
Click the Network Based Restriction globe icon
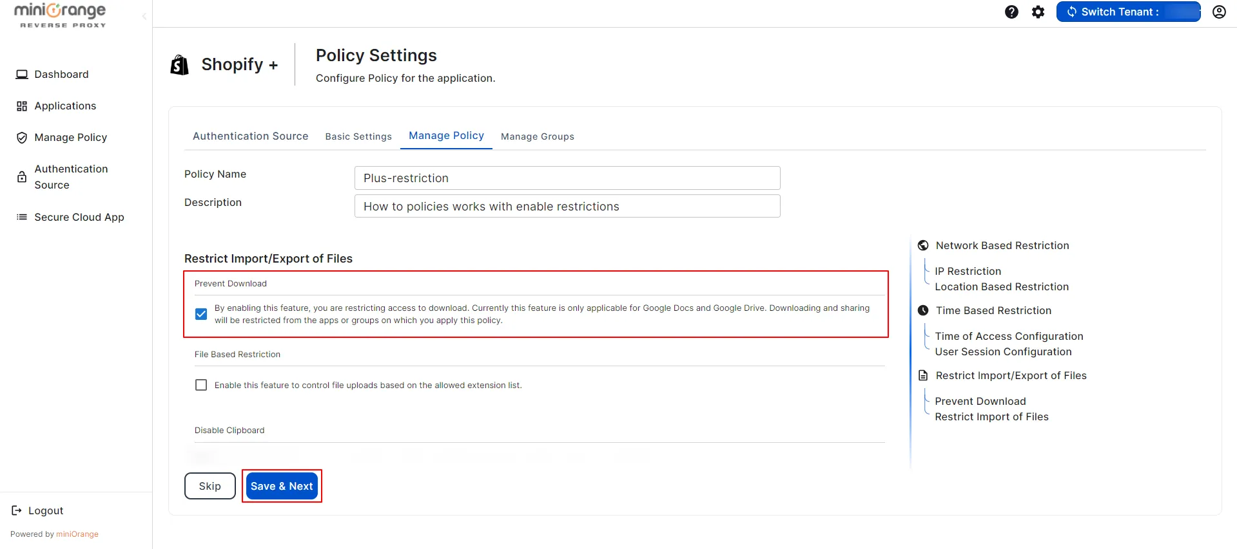coord(923,245)
